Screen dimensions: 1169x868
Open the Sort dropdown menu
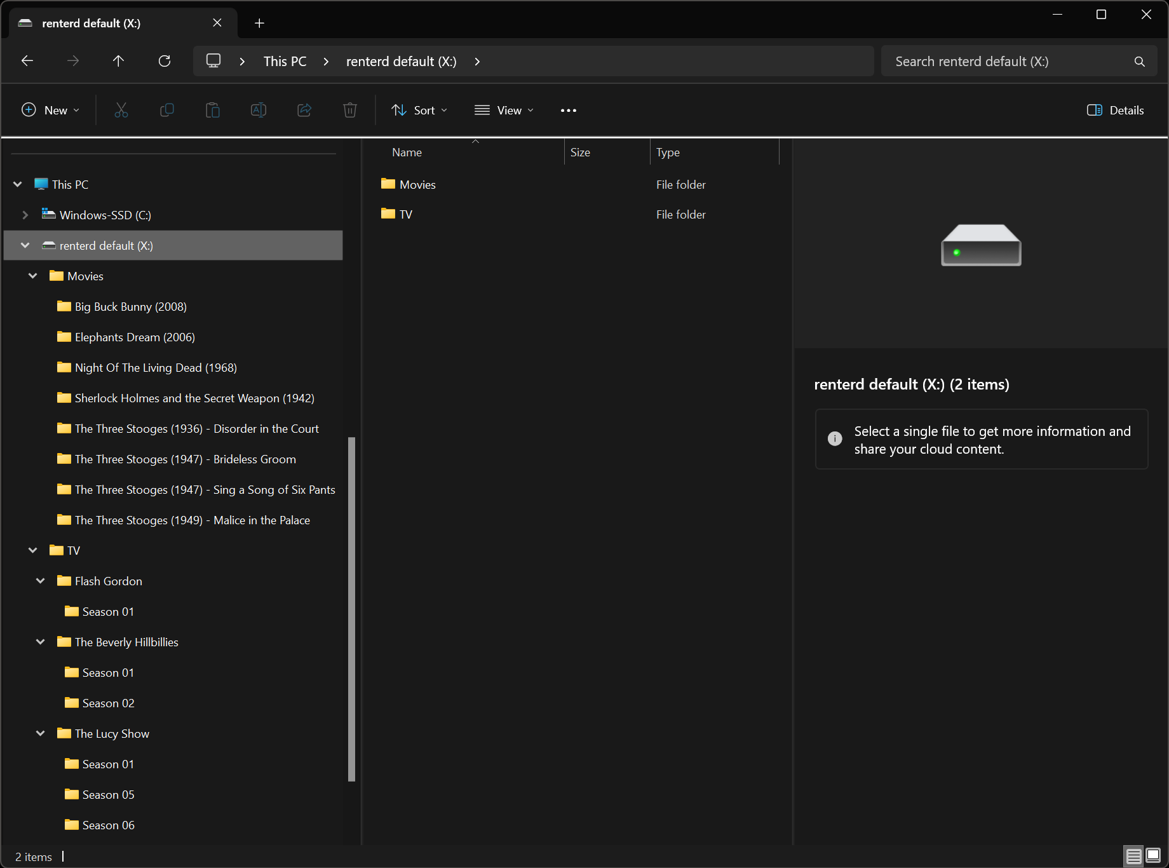click(419, 111)
